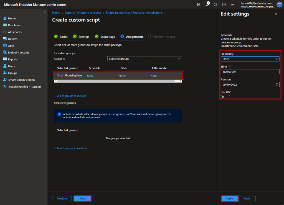Image resolution: width=284 pixels, height=205 pixels.
Task: Click the calendar icon in Runs on field
Action: click(277, 84)
